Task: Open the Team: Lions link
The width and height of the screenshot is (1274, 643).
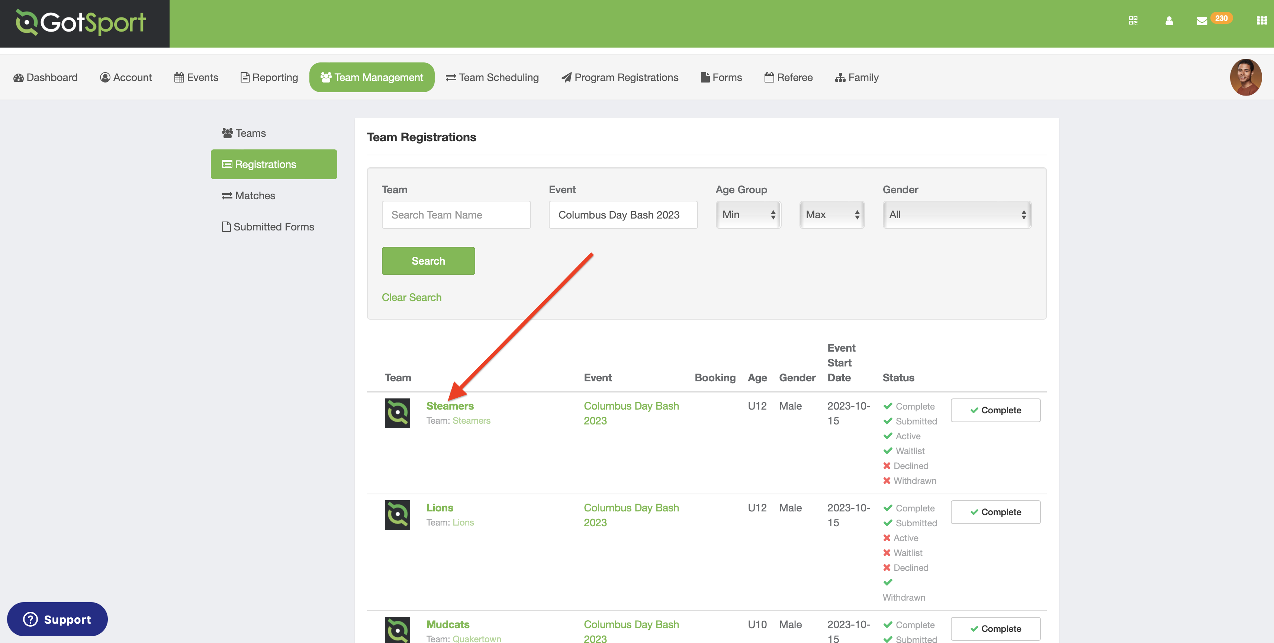Action: click(463, 523)
